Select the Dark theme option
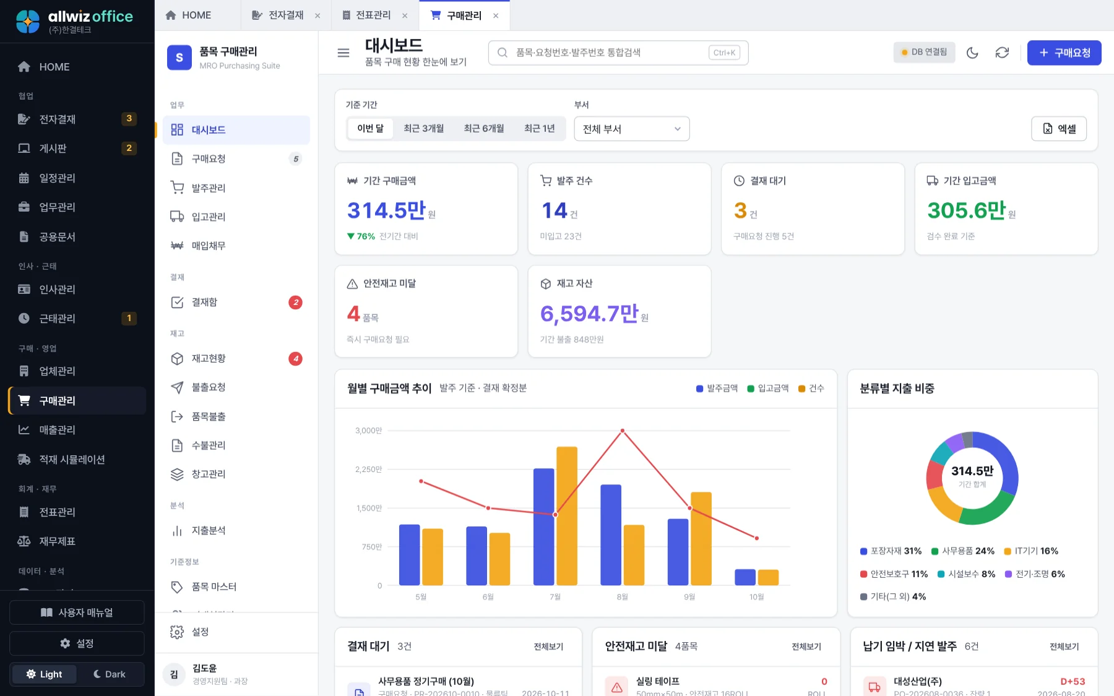Screen dimensions: 1114x696 pos(110,674)
